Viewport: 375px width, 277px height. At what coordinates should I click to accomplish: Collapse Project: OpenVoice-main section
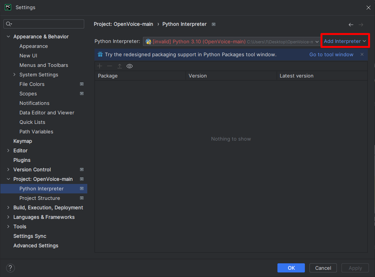click(x=8, y=179)
